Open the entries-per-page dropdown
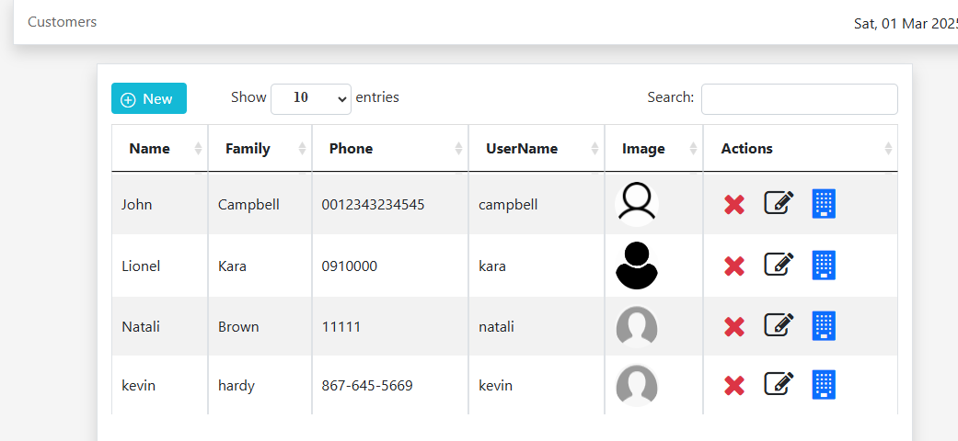 (311, 98)
